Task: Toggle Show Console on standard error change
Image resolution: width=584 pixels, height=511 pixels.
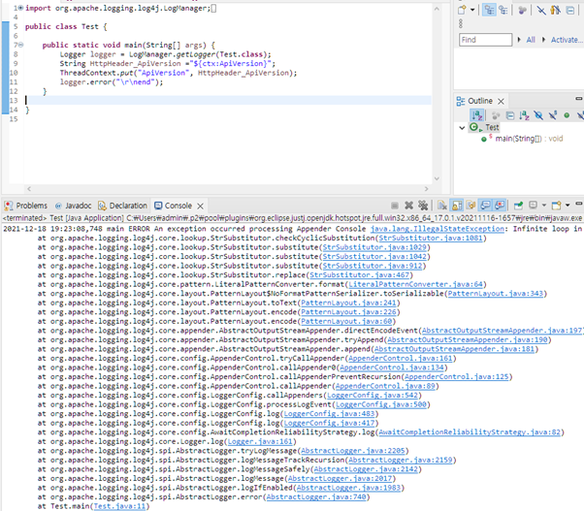Action: 500,206
